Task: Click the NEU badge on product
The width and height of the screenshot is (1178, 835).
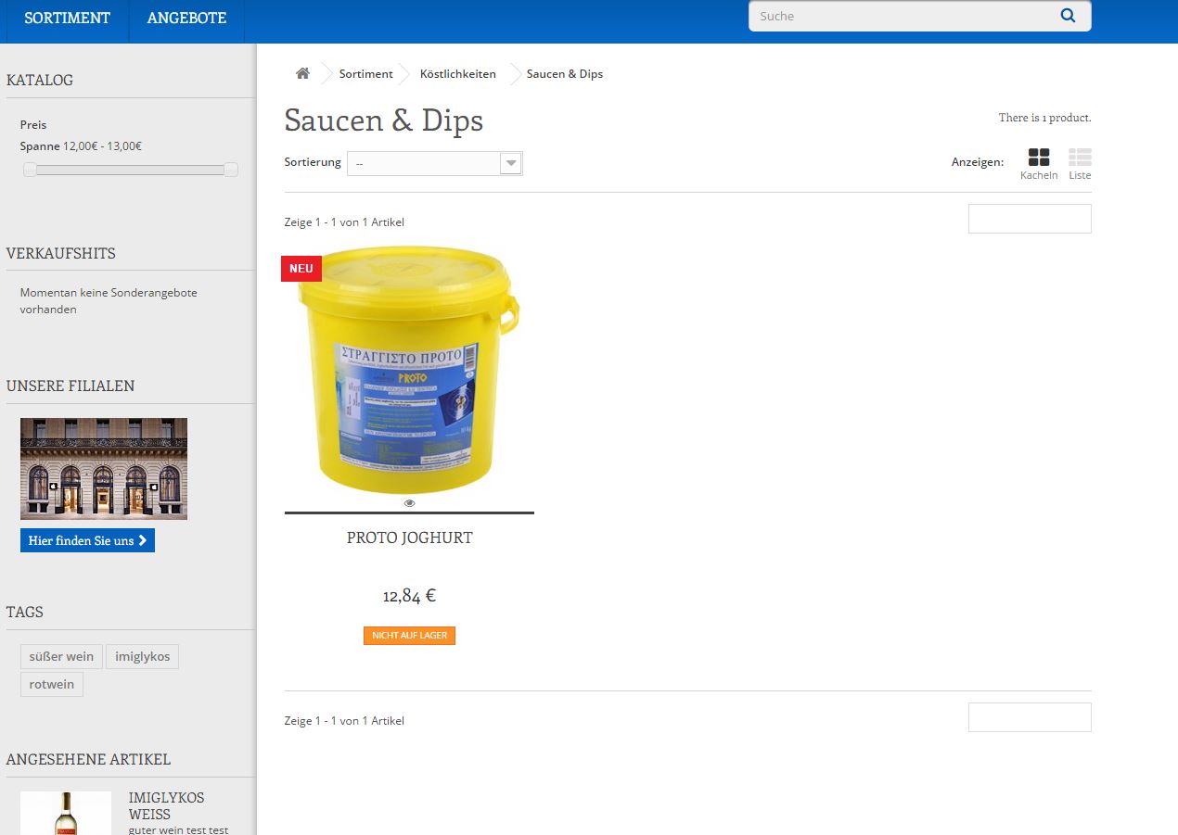Action: [301, 269]
